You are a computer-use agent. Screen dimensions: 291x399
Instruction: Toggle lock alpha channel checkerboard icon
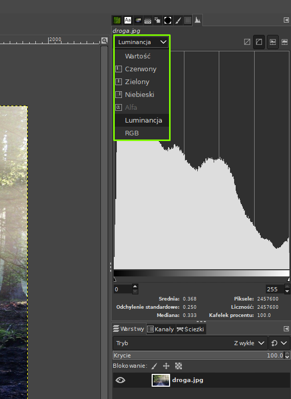coord(178,366)
